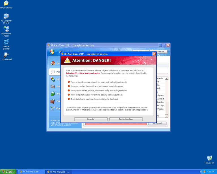The width and height of the screenshot is (217, 174).
Task: Open the Windows Start menu
Action: (x=8, y=171)
